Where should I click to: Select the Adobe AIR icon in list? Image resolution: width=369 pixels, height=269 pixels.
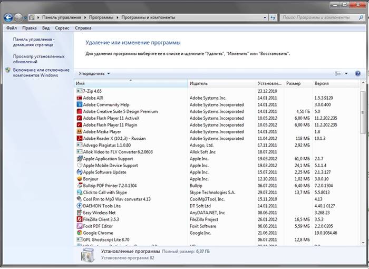[79, 98]
